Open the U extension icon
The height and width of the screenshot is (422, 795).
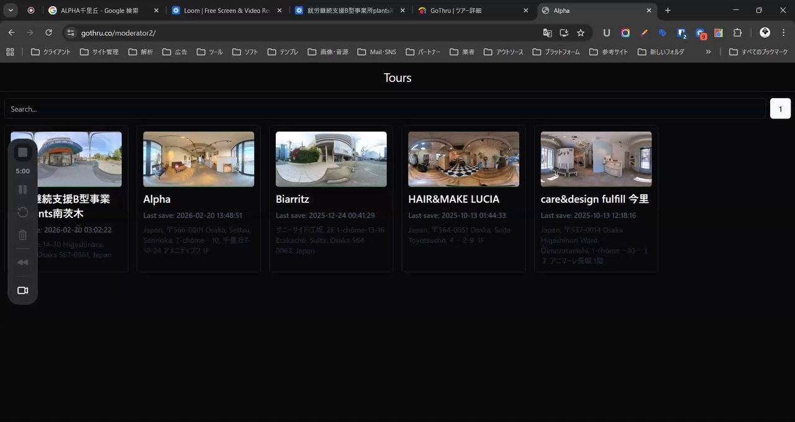coord(607,33)
